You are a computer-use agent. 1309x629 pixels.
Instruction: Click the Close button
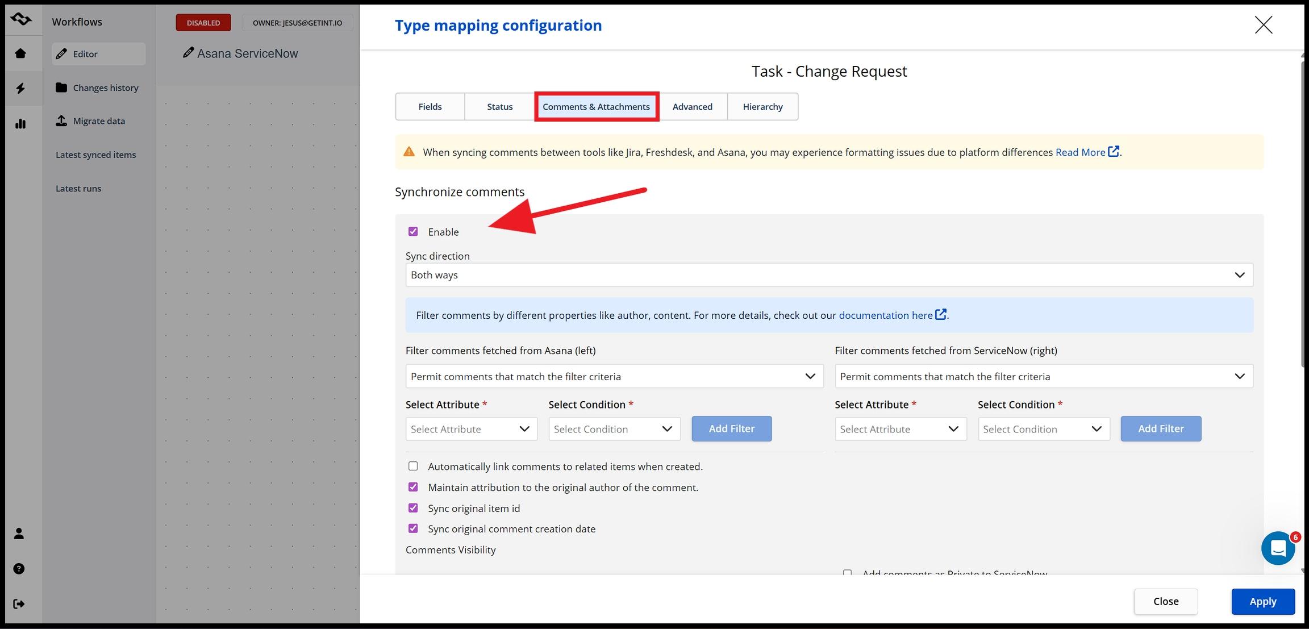tap(1166, 601)
